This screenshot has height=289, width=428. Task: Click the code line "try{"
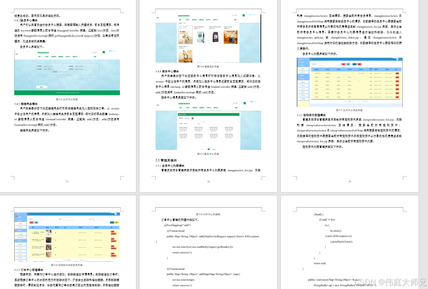pyautogui.click(x=327, y=225)
